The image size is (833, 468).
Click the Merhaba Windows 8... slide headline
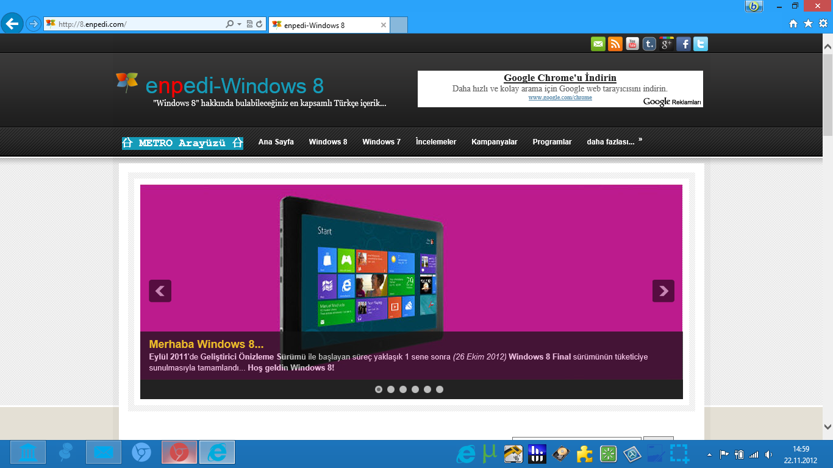point(206,344)
